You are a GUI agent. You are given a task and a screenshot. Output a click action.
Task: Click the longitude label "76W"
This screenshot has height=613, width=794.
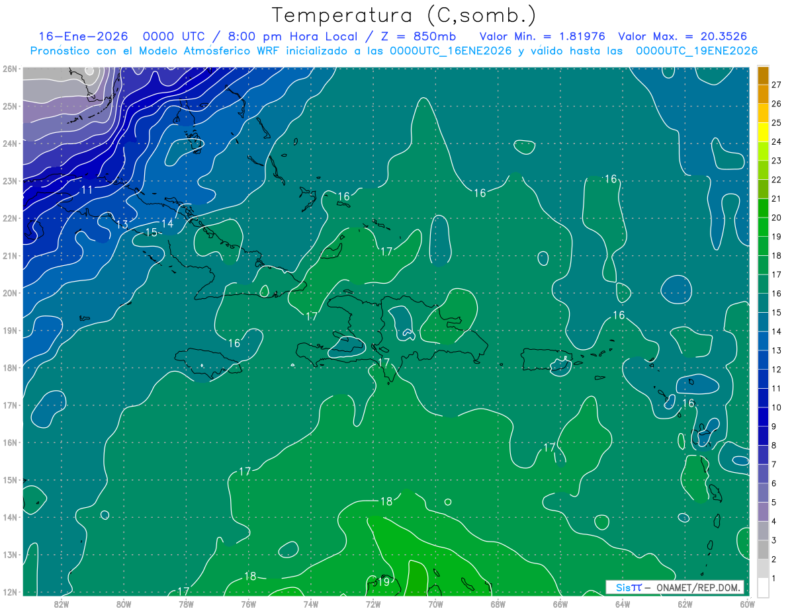tap(249, 604)
